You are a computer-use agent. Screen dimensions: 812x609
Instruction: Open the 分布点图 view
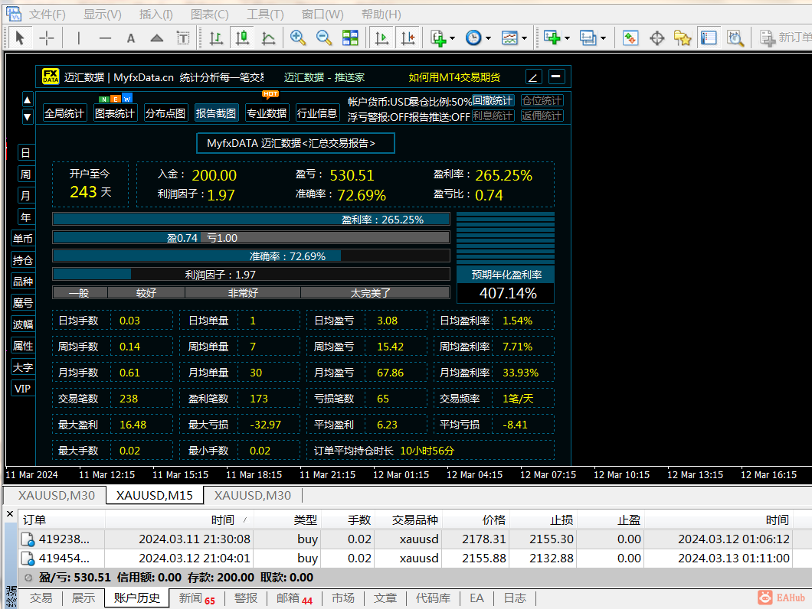165,112
